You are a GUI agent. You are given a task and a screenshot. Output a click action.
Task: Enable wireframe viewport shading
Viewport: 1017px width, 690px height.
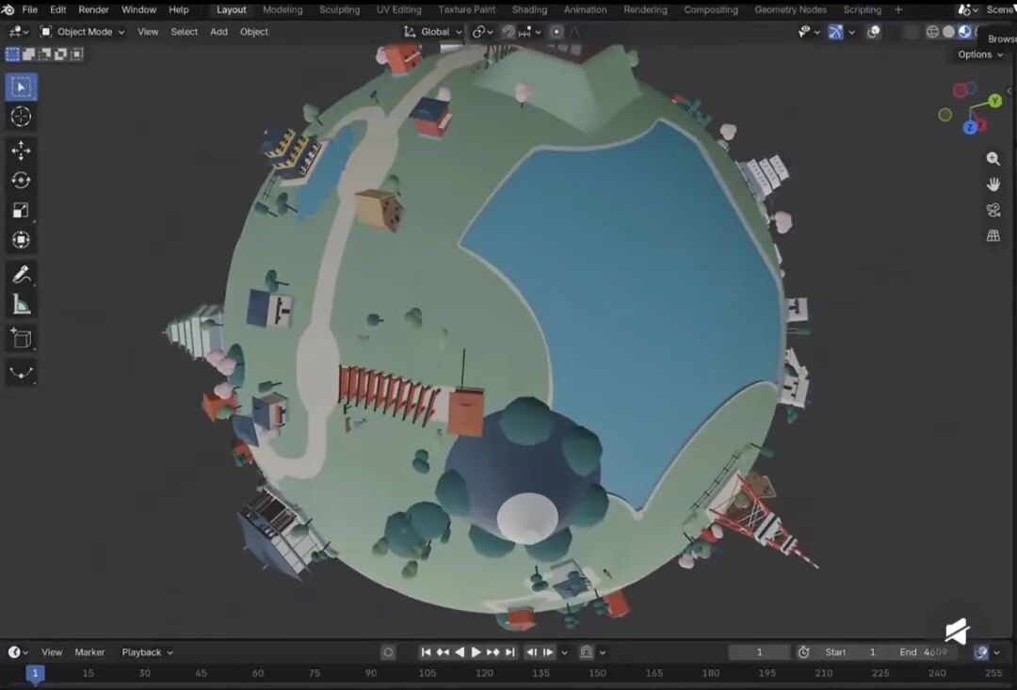pos(932,32)
